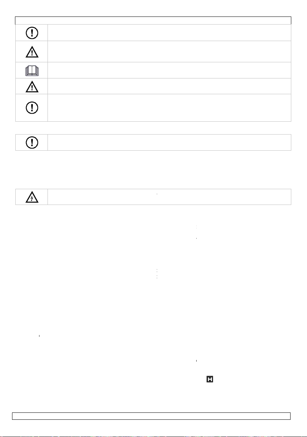The height and width of the screenshot is (437, 307).
Task: Click the upper warning triangle icon
Action: pos(32,52)
